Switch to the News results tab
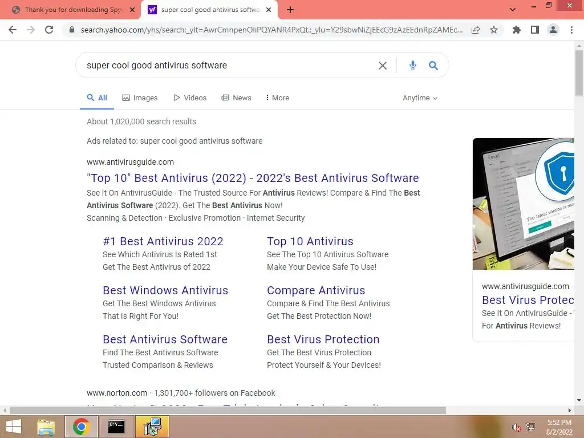The image size is (584, 438). click(237, 98)
